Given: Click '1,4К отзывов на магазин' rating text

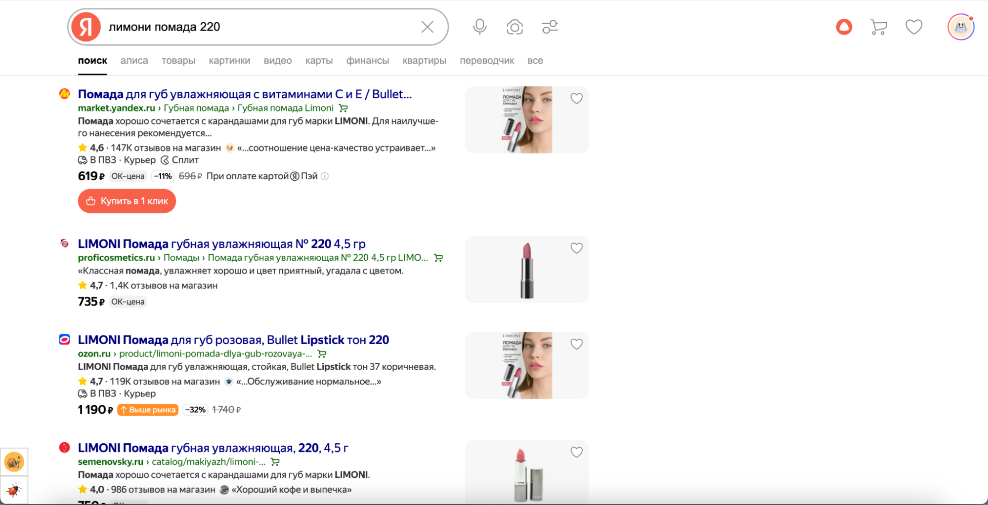Looking at the screenshot, I should point(164,286).
